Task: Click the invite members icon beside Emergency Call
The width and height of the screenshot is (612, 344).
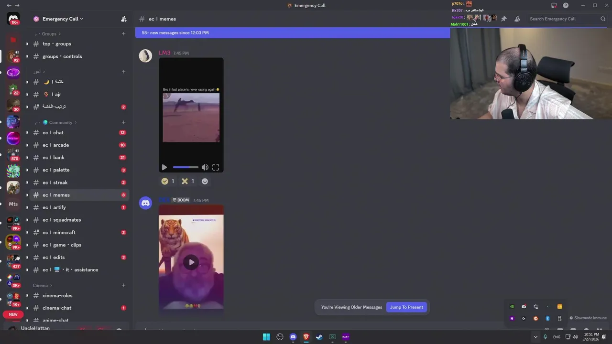Action: click(124, 19)
